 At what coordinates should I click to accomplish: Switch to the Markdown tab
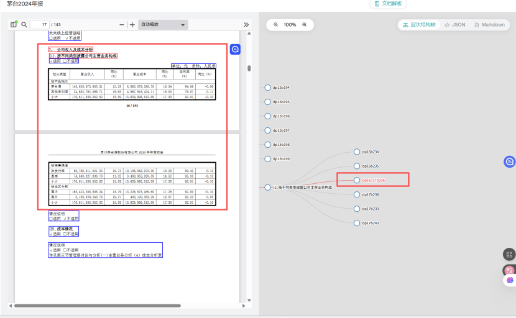489,25
